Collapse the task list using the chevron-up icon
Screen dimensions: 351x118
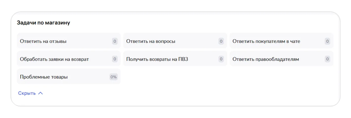coord(40,93)
